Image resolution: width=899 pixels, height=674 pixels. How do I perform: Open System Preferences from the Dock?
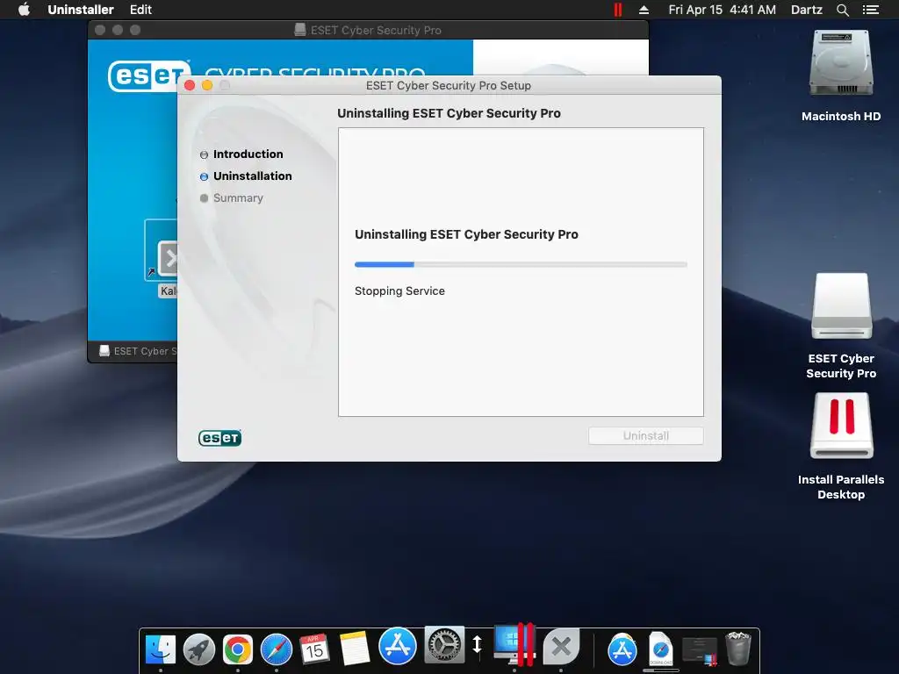coord(444,645)
